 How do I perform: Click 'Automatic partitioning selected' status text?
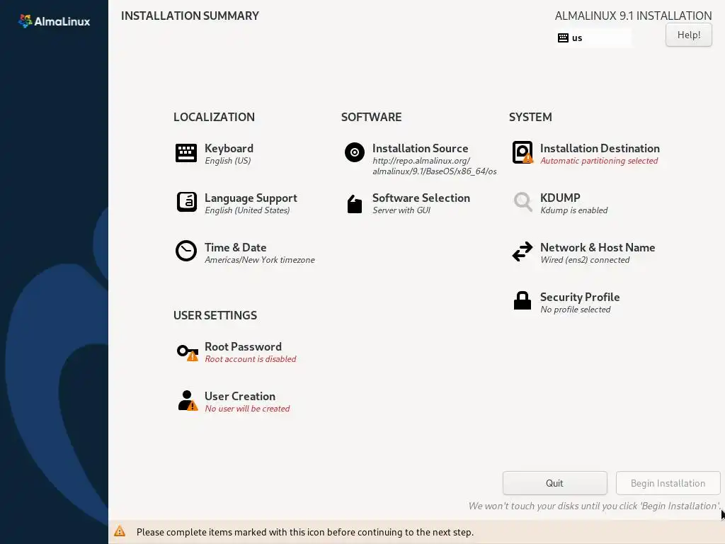coord(599,161)
